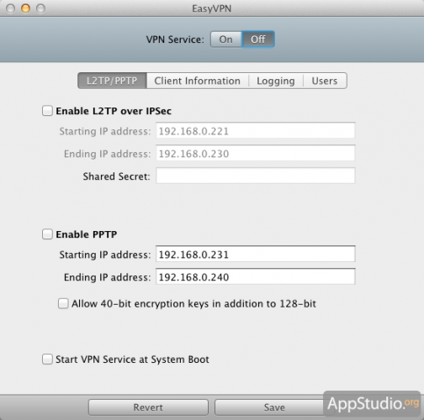Image resolution: width=424 pixels, height=420 pixels.
Task: Minimize the EasyVPN window
Action: coord(25,8)
